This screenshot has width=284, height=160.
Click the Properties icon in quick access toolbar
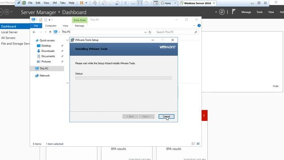40,20
